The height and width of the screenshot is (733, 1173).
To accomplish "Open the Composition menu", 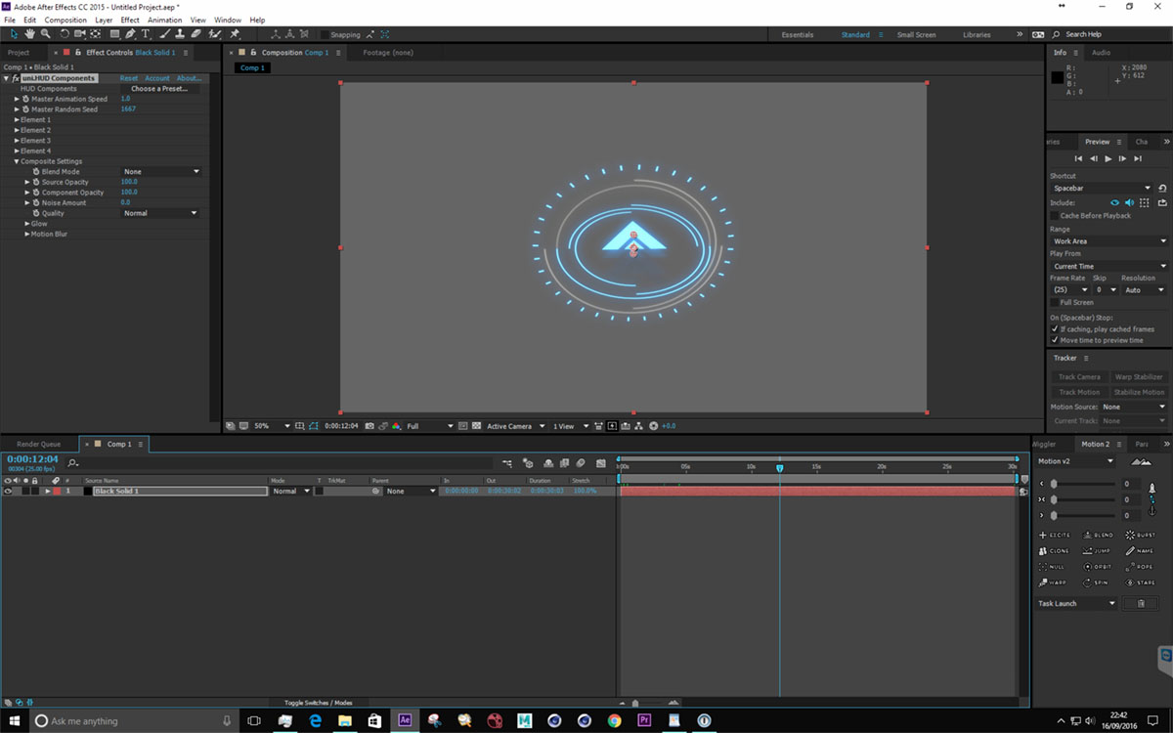I will pos(65,20).
